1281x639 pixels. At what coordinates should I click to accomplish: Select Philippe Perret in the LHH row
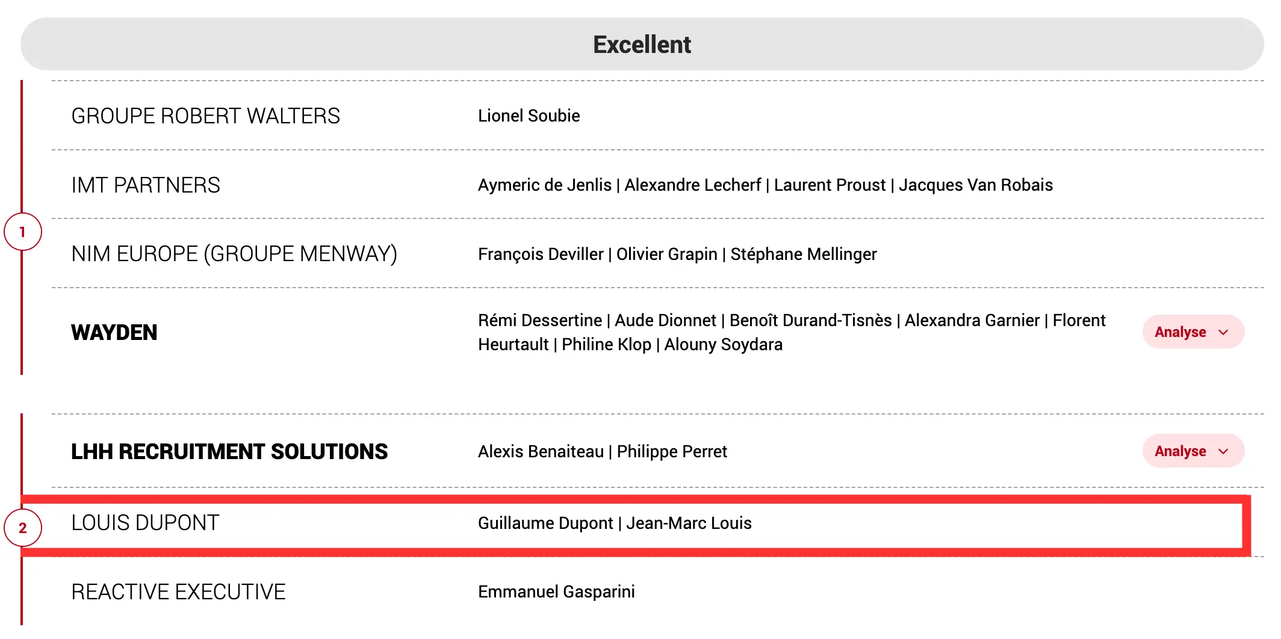672,451
